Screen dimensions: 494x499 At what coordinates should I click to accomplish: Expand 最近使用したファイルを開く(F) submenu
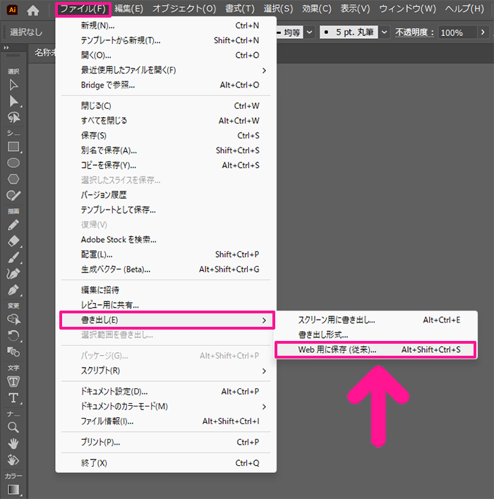[x=166, y=71]
